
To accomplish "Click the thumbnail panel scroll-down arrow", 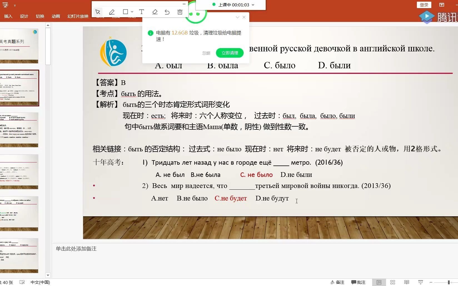I will click(x=48, y=275).
